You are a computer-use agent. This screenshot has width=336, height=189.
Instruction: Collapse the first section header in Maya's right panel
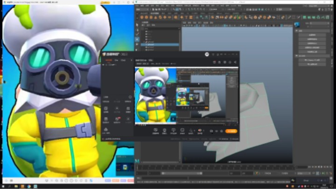pos(313,31)
